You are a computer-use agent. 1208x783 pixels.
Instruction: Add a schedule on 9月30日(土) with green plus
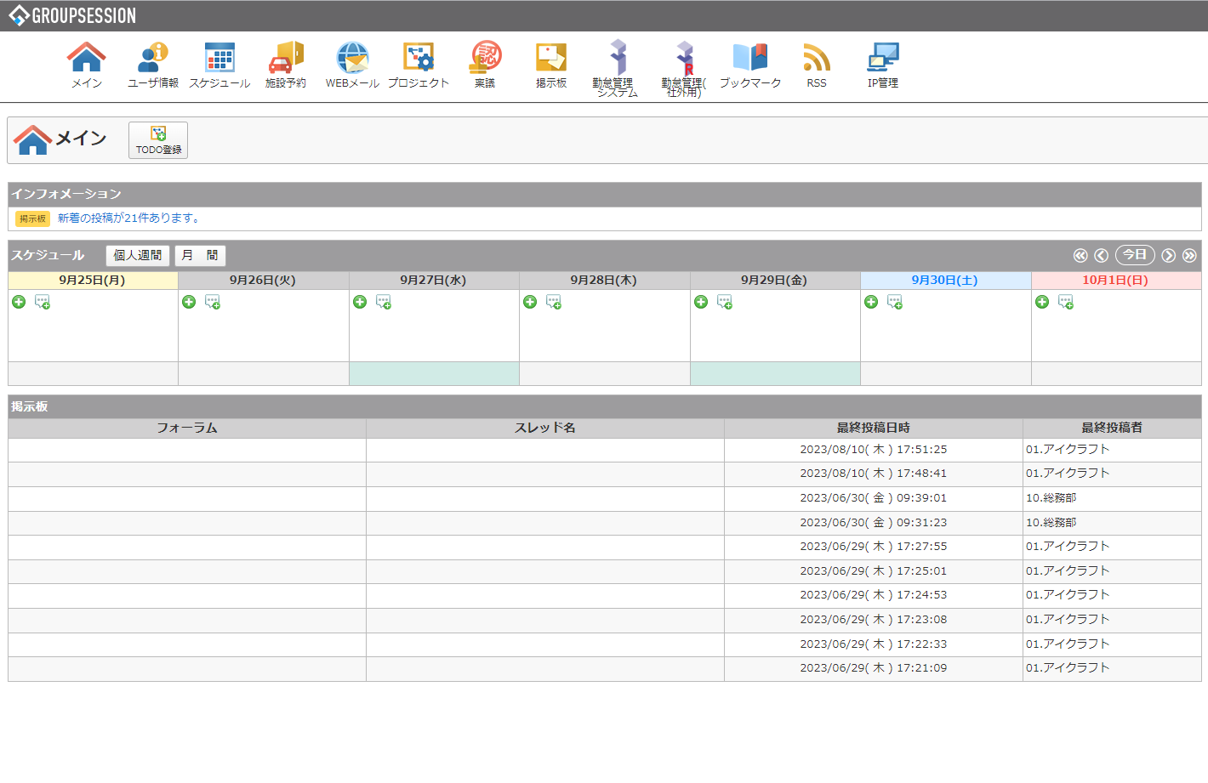pos(871,302)
